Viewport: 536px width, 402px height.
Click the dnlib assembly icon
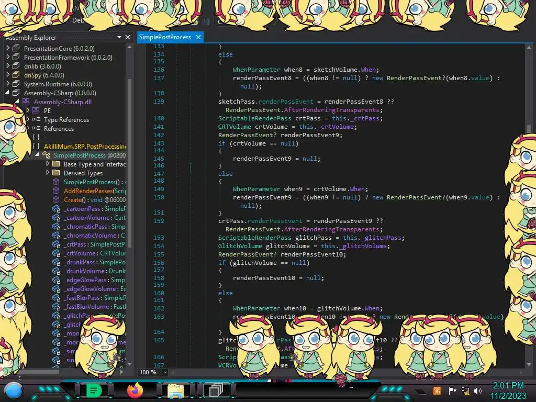(x=16, y=66)
